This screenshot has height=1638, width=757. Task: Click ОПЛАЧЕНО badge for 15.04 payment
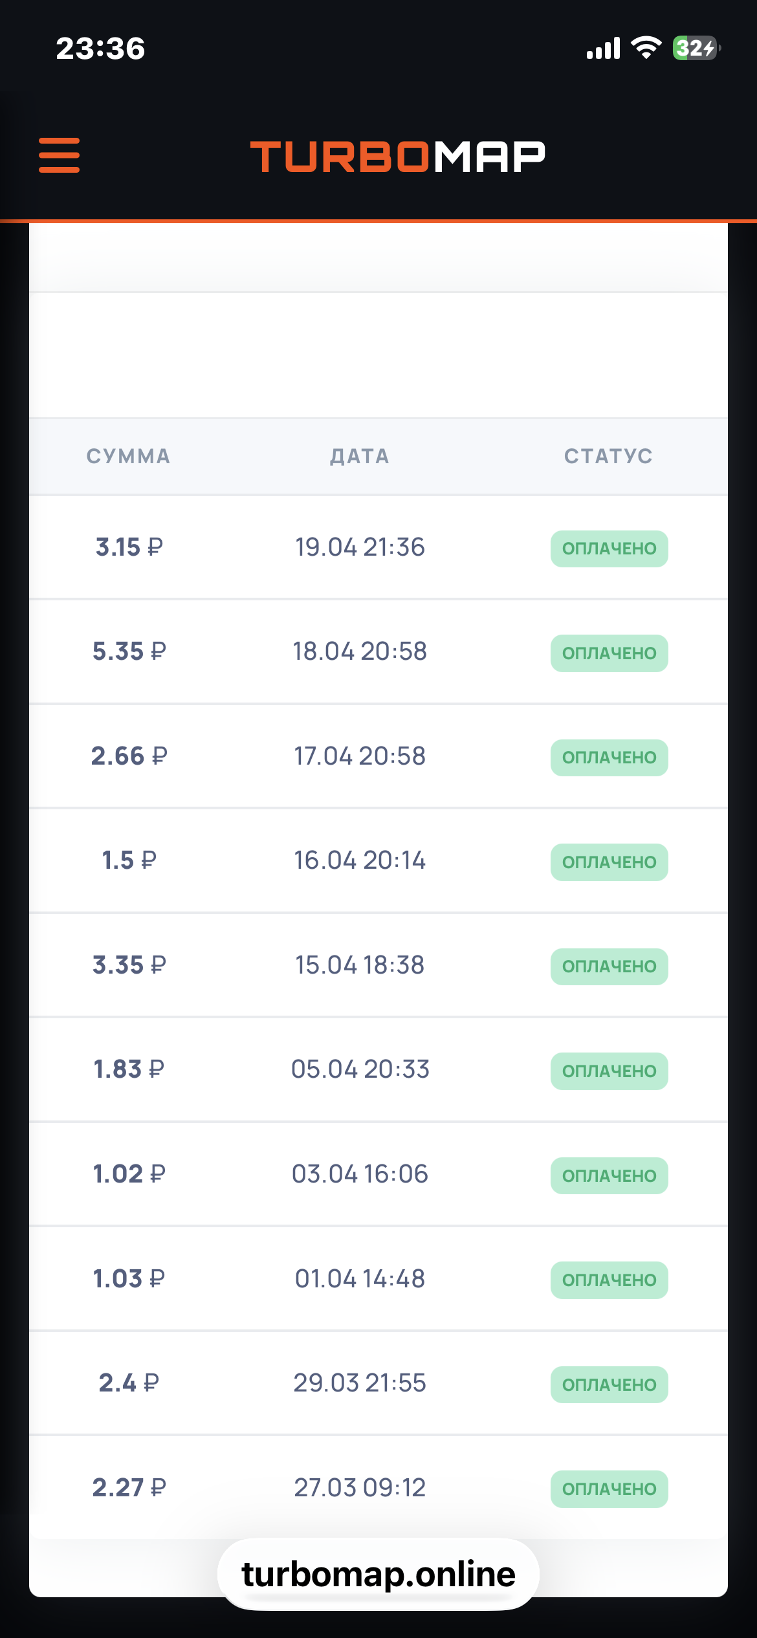609,966
